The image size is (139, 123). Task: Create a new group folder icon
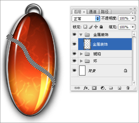pos(111,88)
